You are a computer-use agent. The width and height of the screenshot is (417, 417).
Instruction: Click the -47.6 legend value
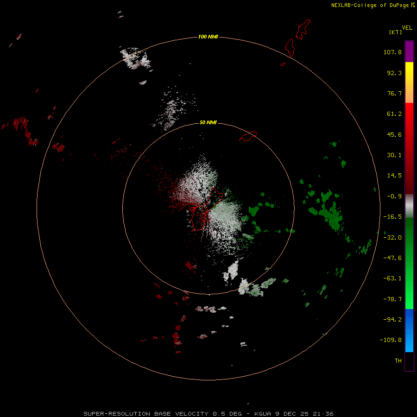[x=392, y=258]
